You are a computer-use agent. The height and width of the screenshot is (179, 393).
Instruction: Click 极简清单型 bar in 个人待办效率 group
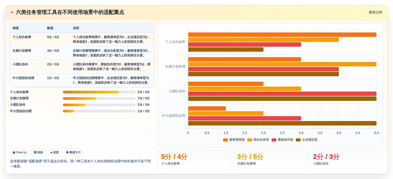pos(282,35)
